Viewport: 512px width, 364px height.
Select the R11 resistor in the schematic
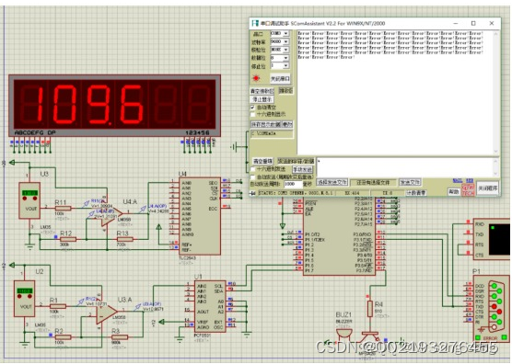tap(63, 209)
